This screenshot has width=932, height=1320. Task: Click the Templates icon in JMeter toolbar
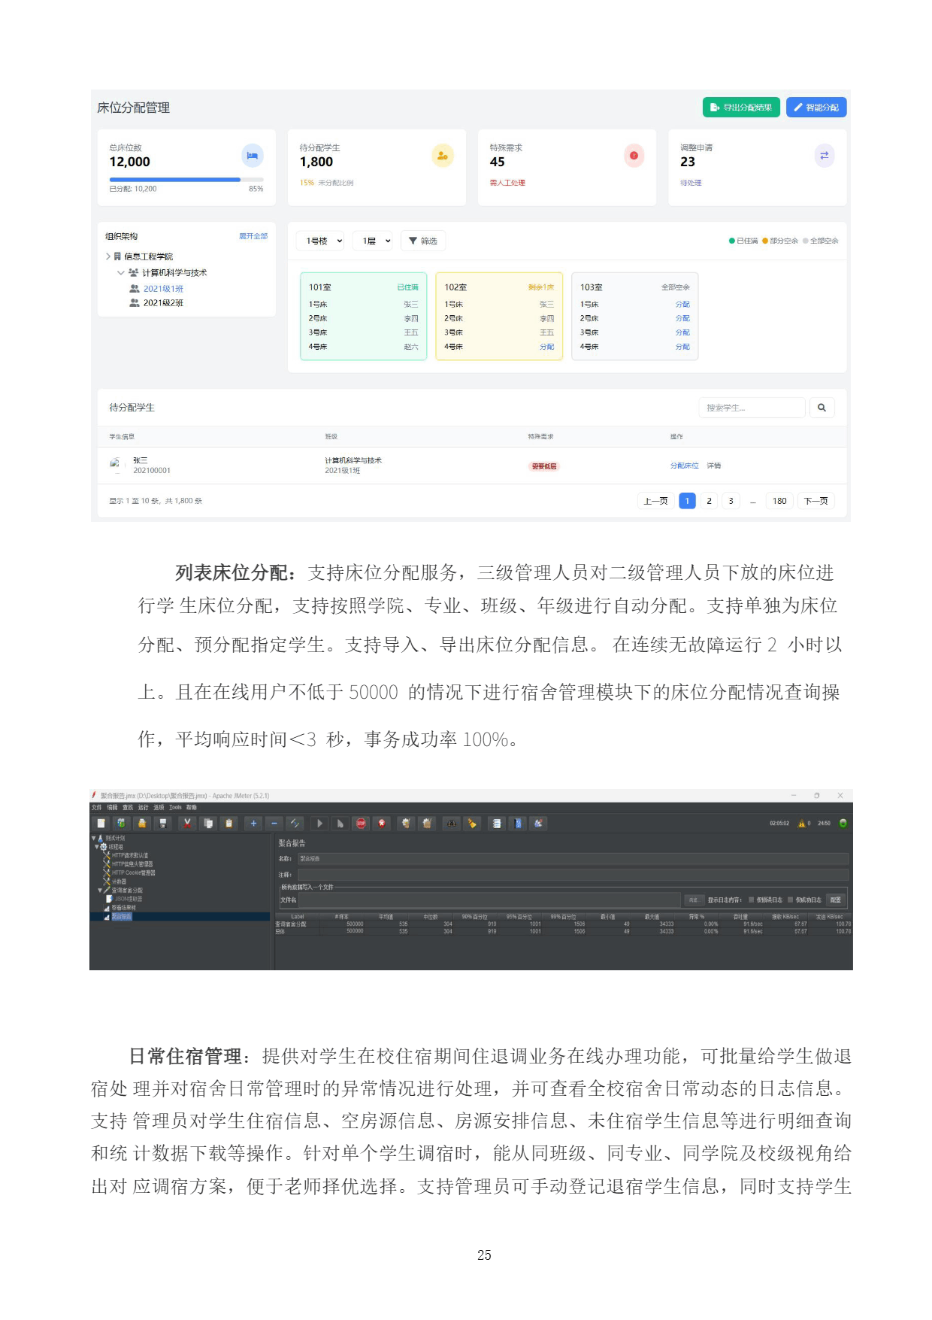122,823
